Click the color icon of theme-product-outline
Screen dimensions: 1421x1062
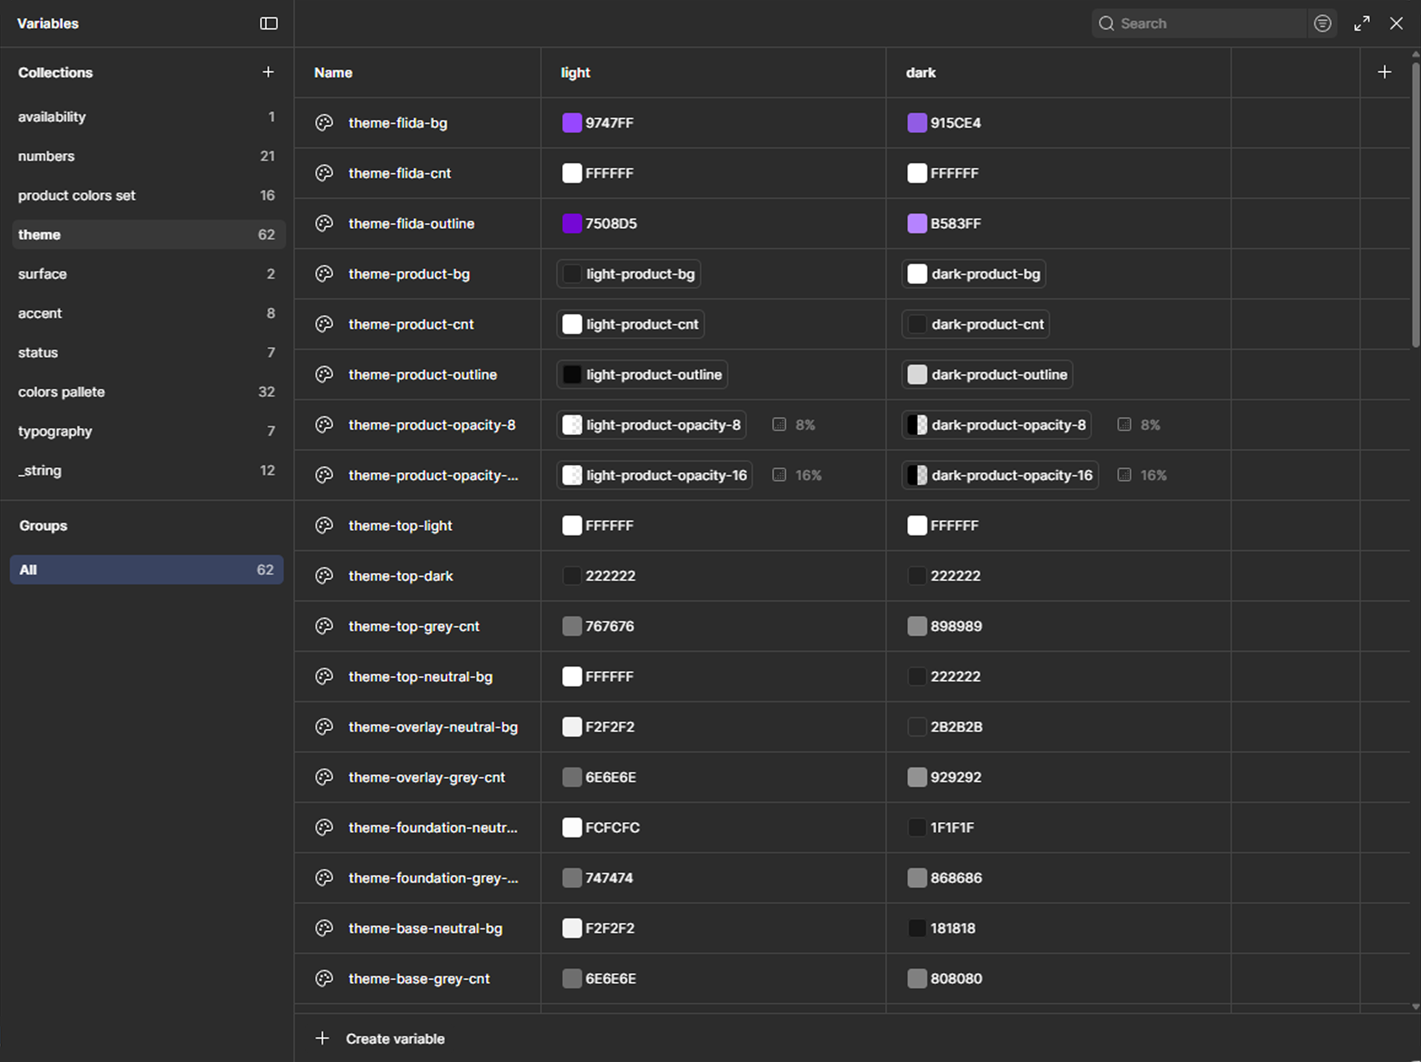[x=324, y=374]
